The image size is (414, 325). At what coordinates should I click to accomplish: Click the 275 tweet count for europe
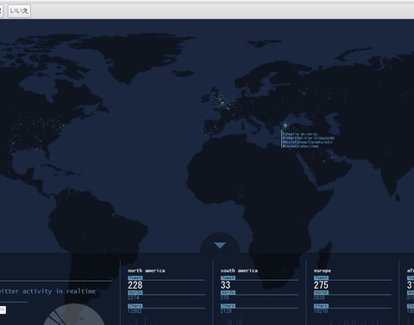point(321,285)
